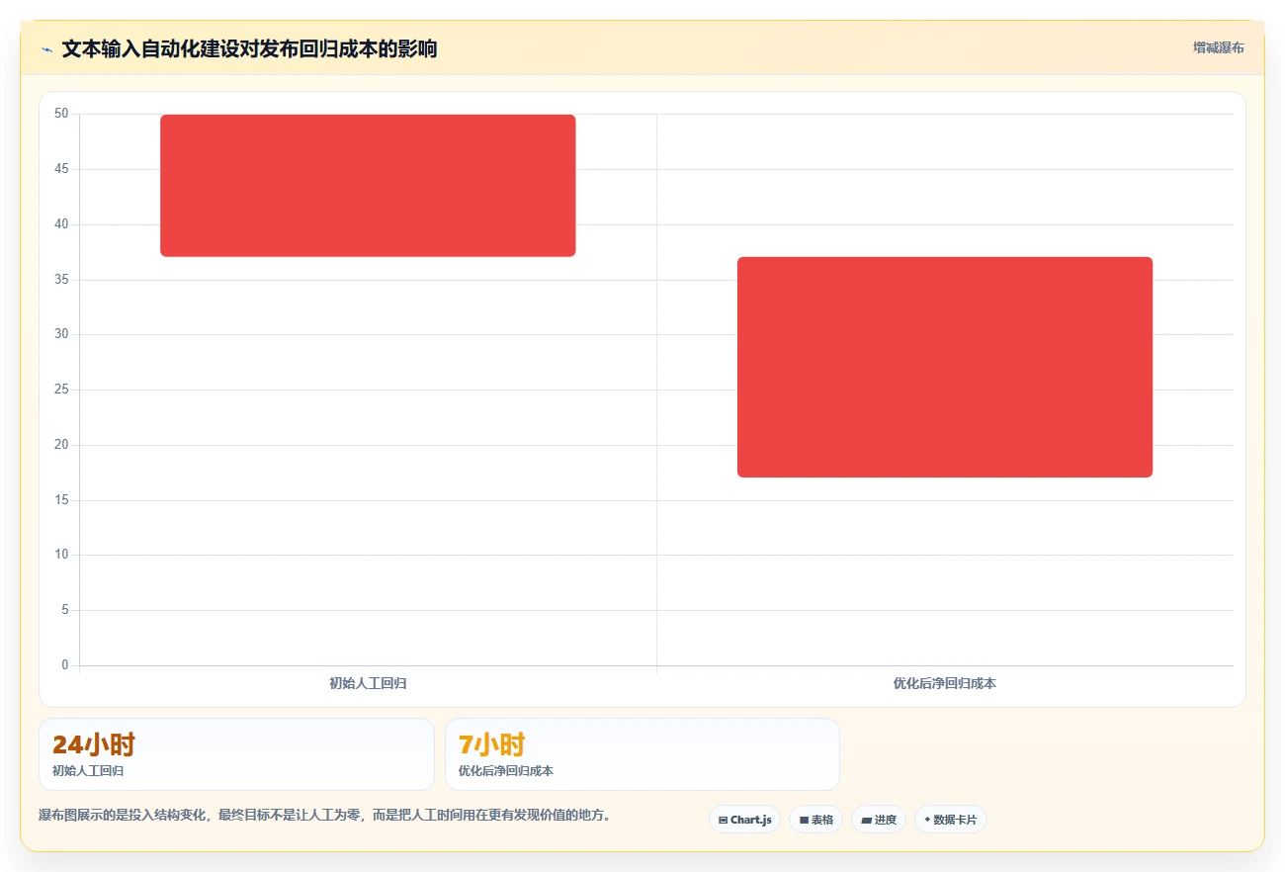Click the 进度 tag chip
The height and width of the screenshot is (872, 1285).
pos(879,820)
